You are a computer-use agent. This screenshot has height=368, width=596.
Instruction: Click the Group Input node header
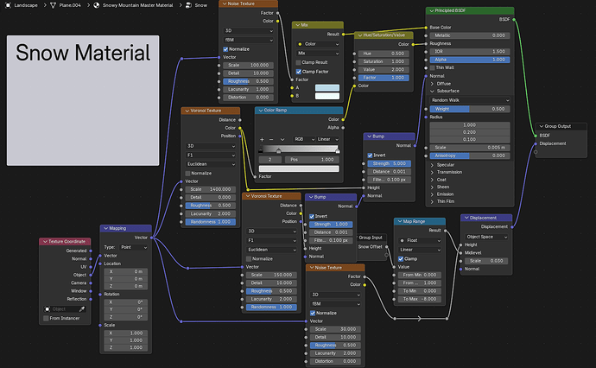tap(371, 238)
